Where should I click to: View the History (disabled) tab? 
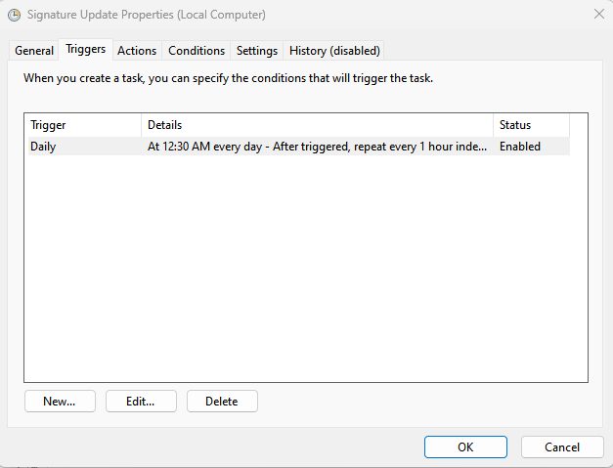pyautogui.click(x=334, y=51)
